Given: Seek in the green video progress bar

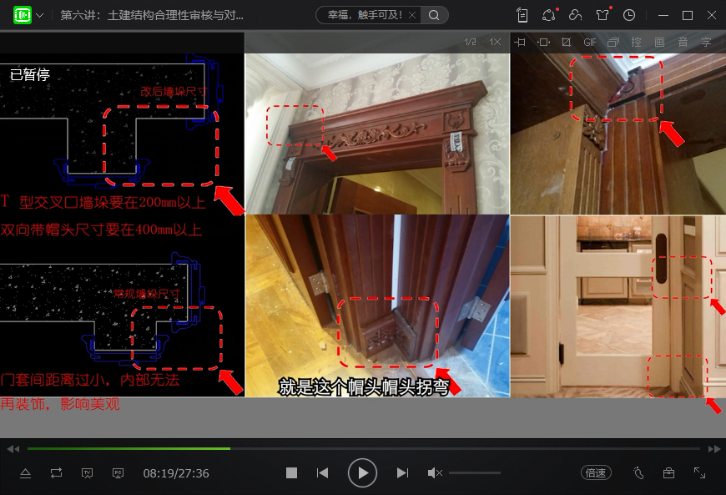Looking at the screenshot, I should click(364, 449).
